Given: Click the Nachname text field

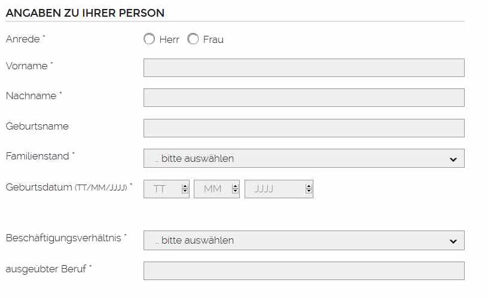Looking at the screenshot, I should coord(304,97).
